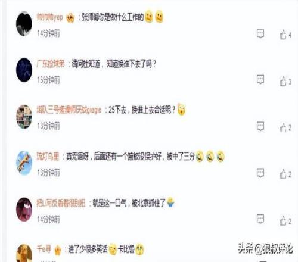The width and height of the screenshot is (298, 262).
Task: Open 广东捡球弟's dark blue avatar
Action: (x=24, y=70)
